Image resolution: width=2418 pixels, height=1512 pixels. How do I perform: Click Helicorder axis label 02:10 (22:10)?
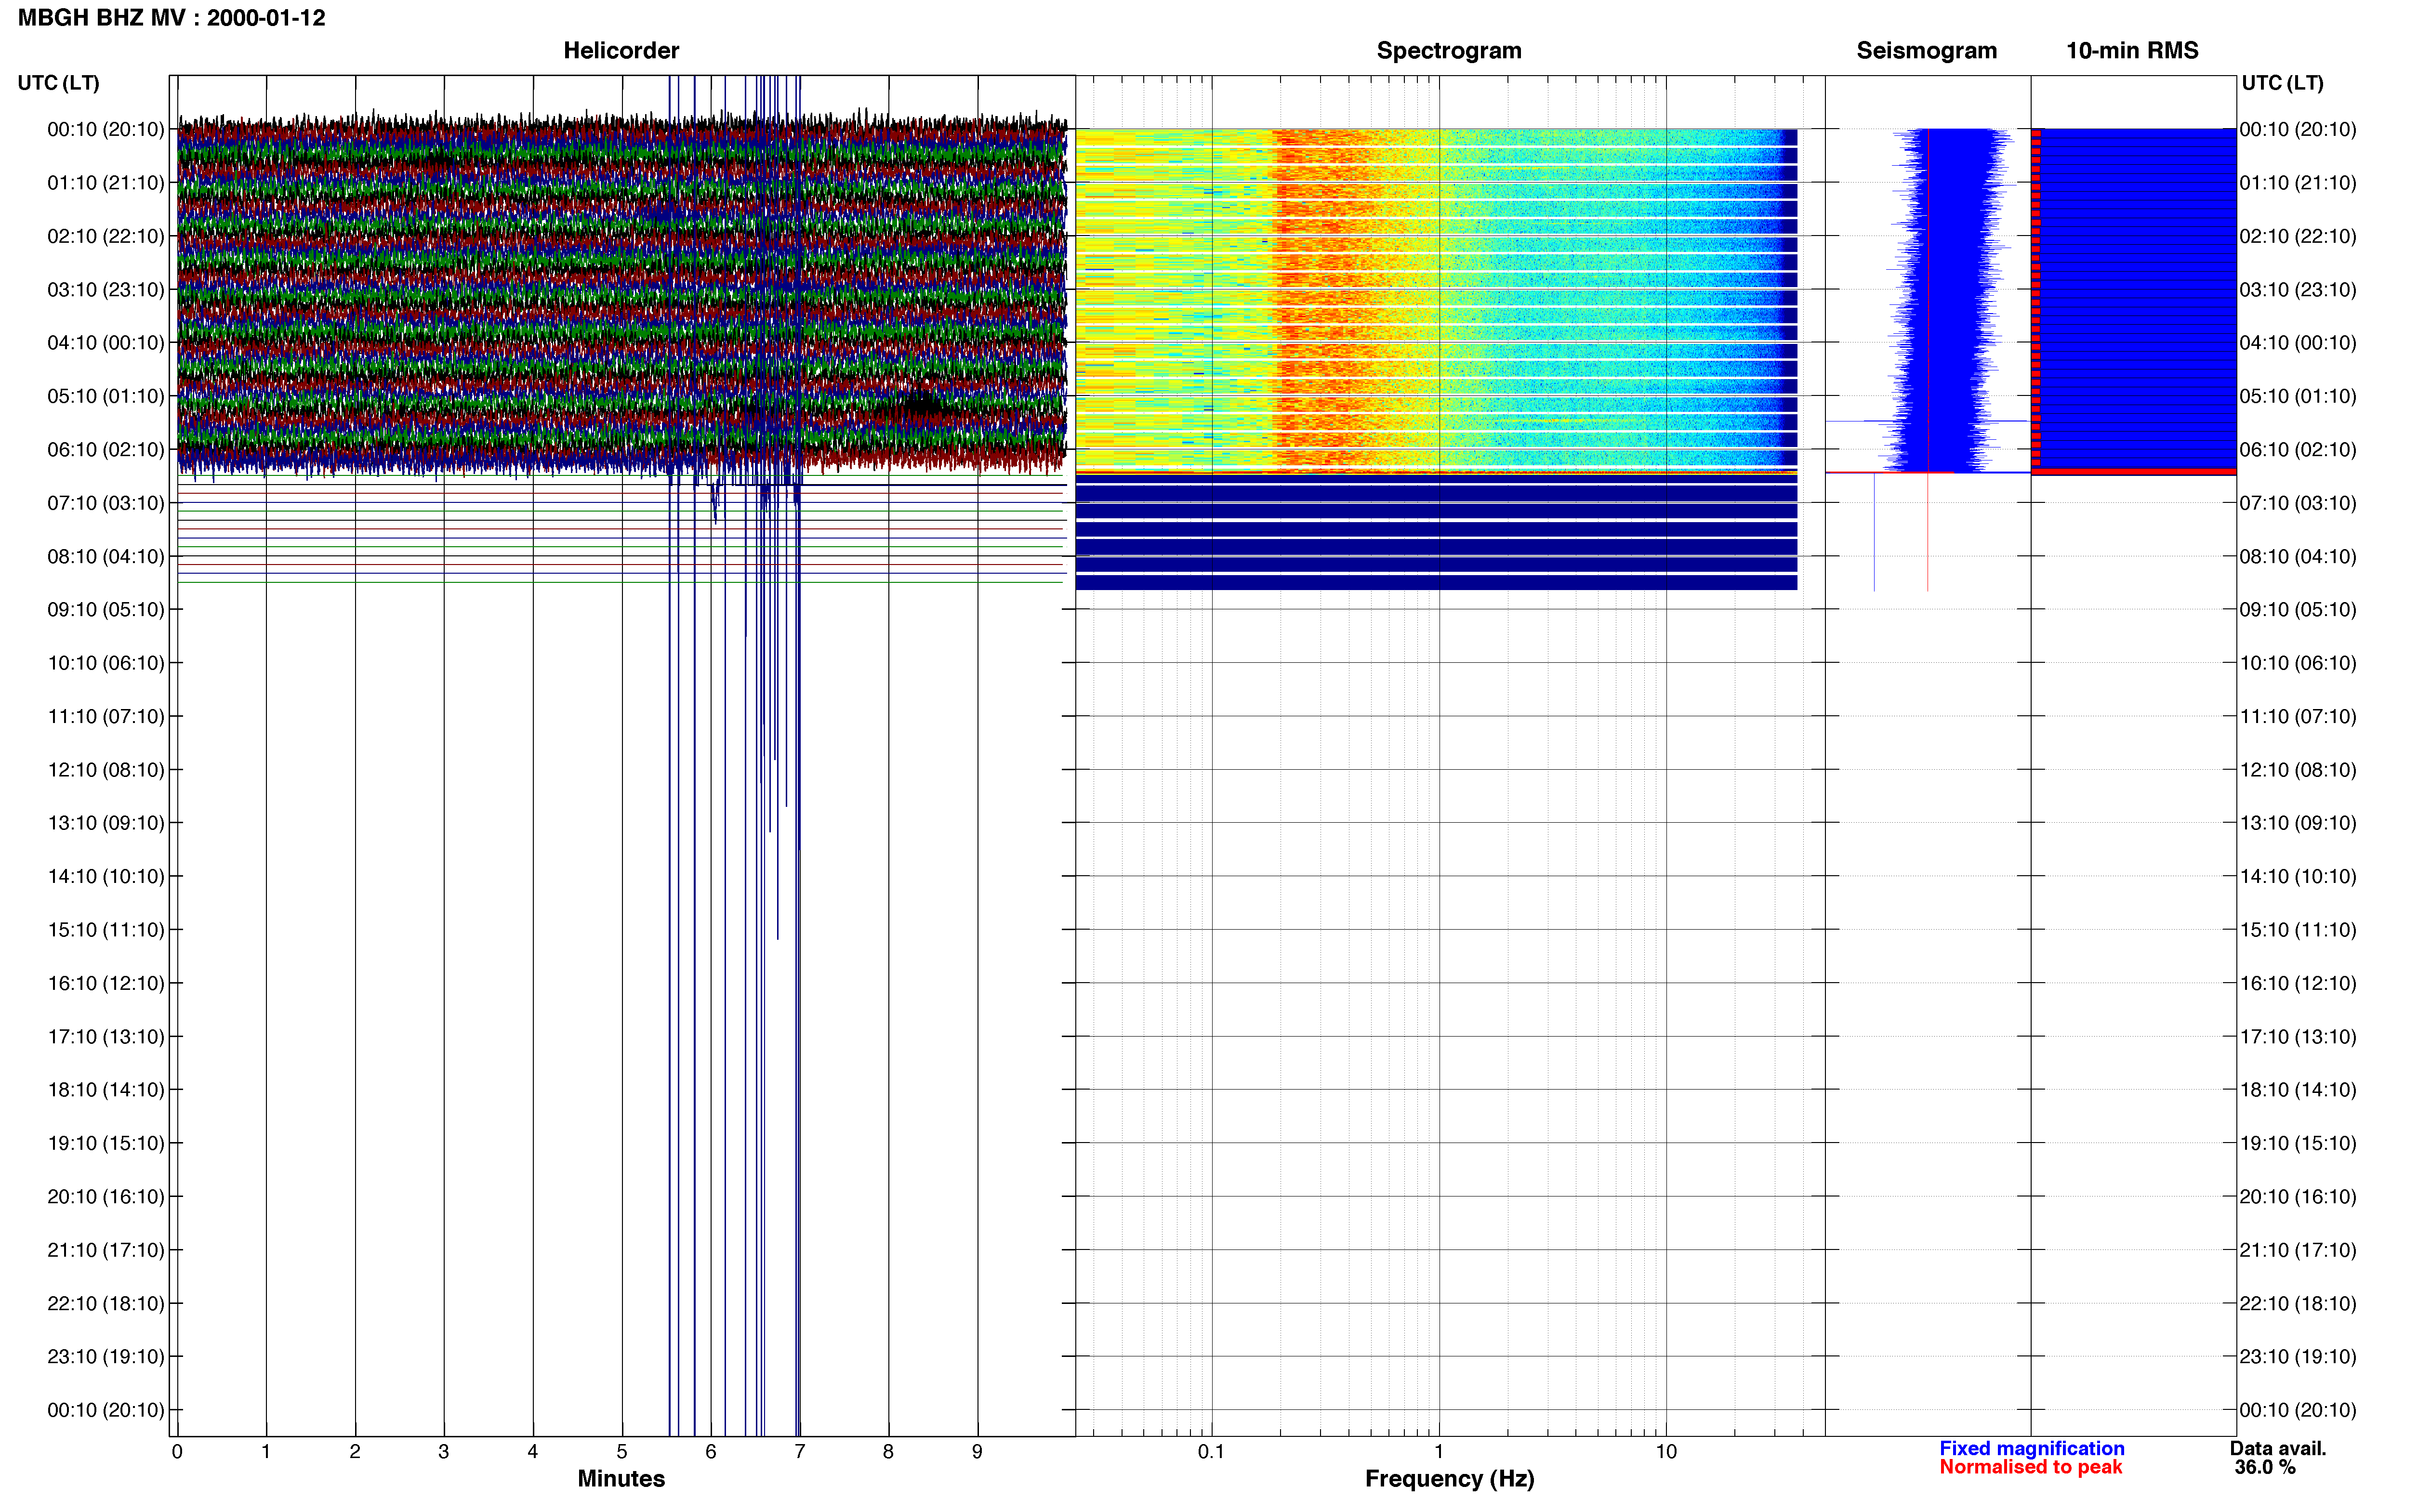coord(106,236)
